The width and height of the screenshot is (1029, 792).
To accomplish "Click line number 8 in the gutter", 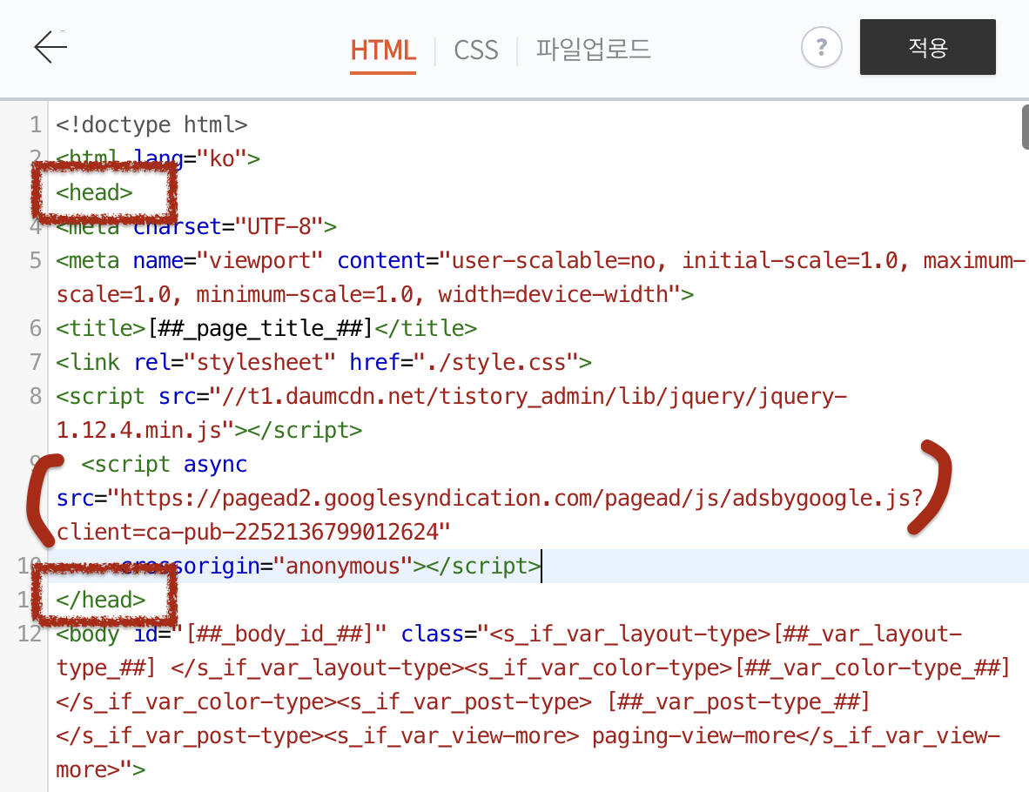I will click(36, 396).
